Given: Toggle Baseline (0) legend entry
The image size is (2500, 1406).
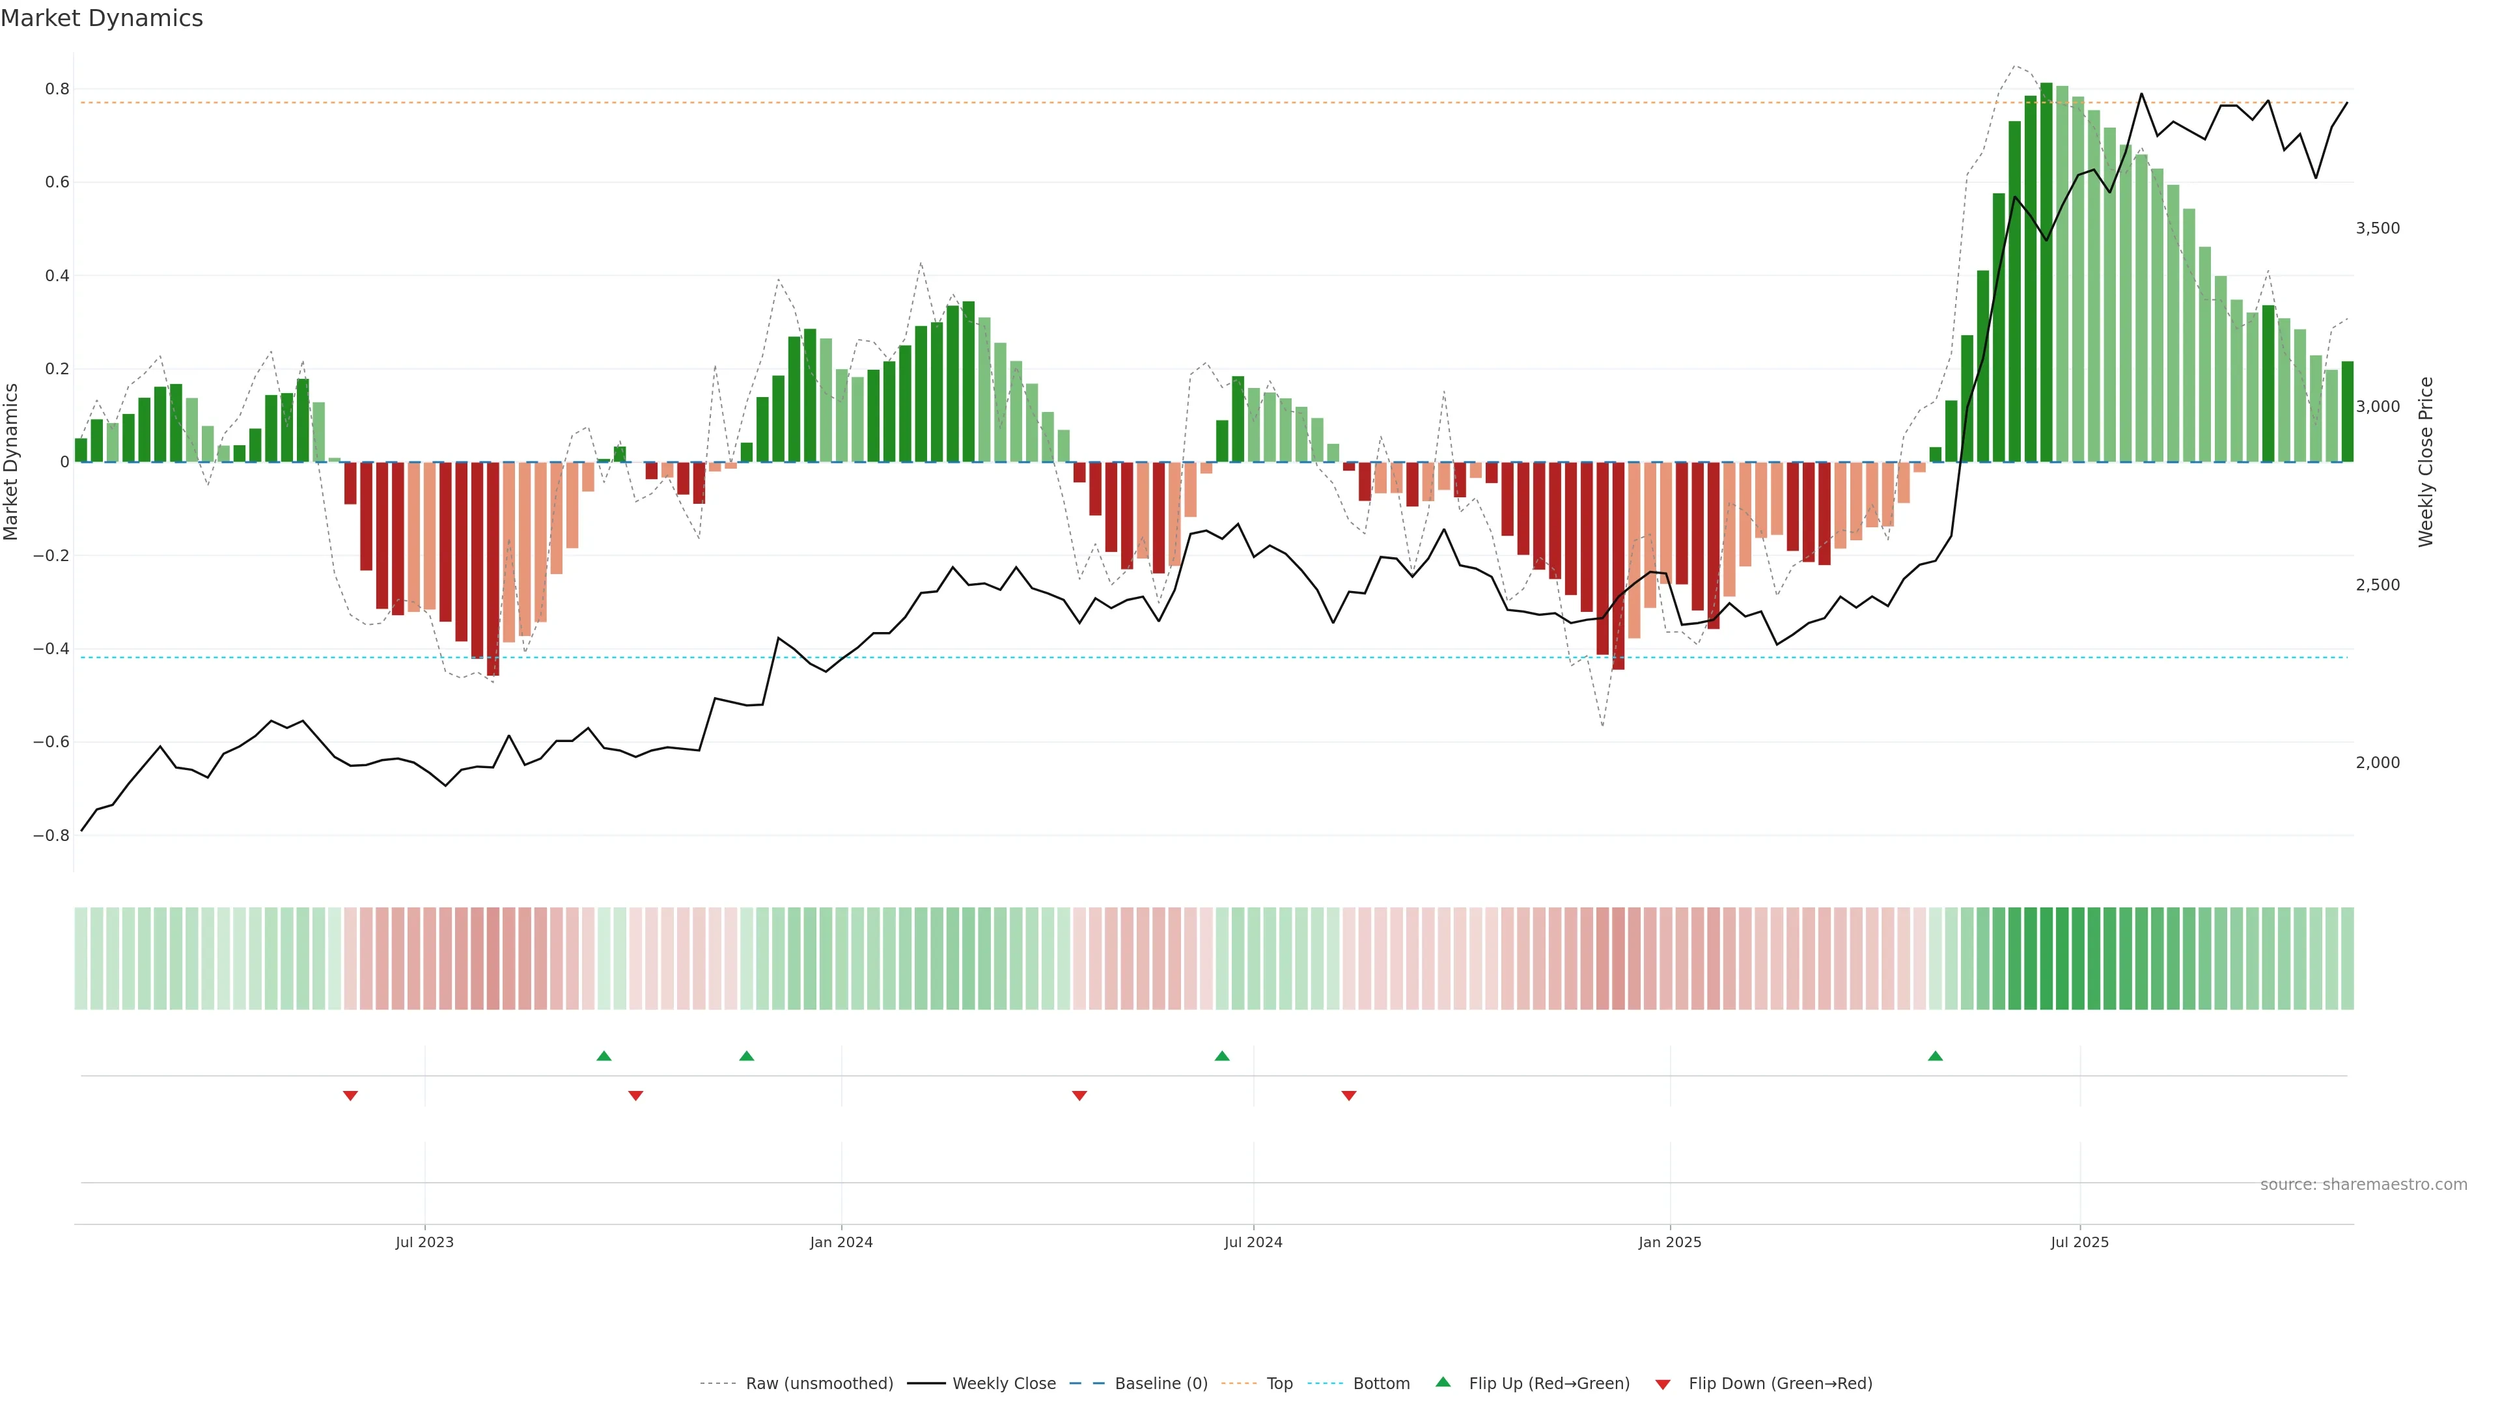Looking at the screenshot, I should click(1161, 1384).
